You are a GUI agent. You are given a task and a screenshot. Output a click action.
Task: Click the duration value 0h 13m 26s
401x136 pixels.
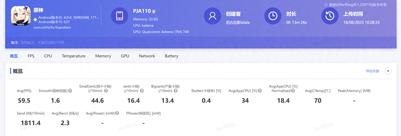[x=296, y=22]
